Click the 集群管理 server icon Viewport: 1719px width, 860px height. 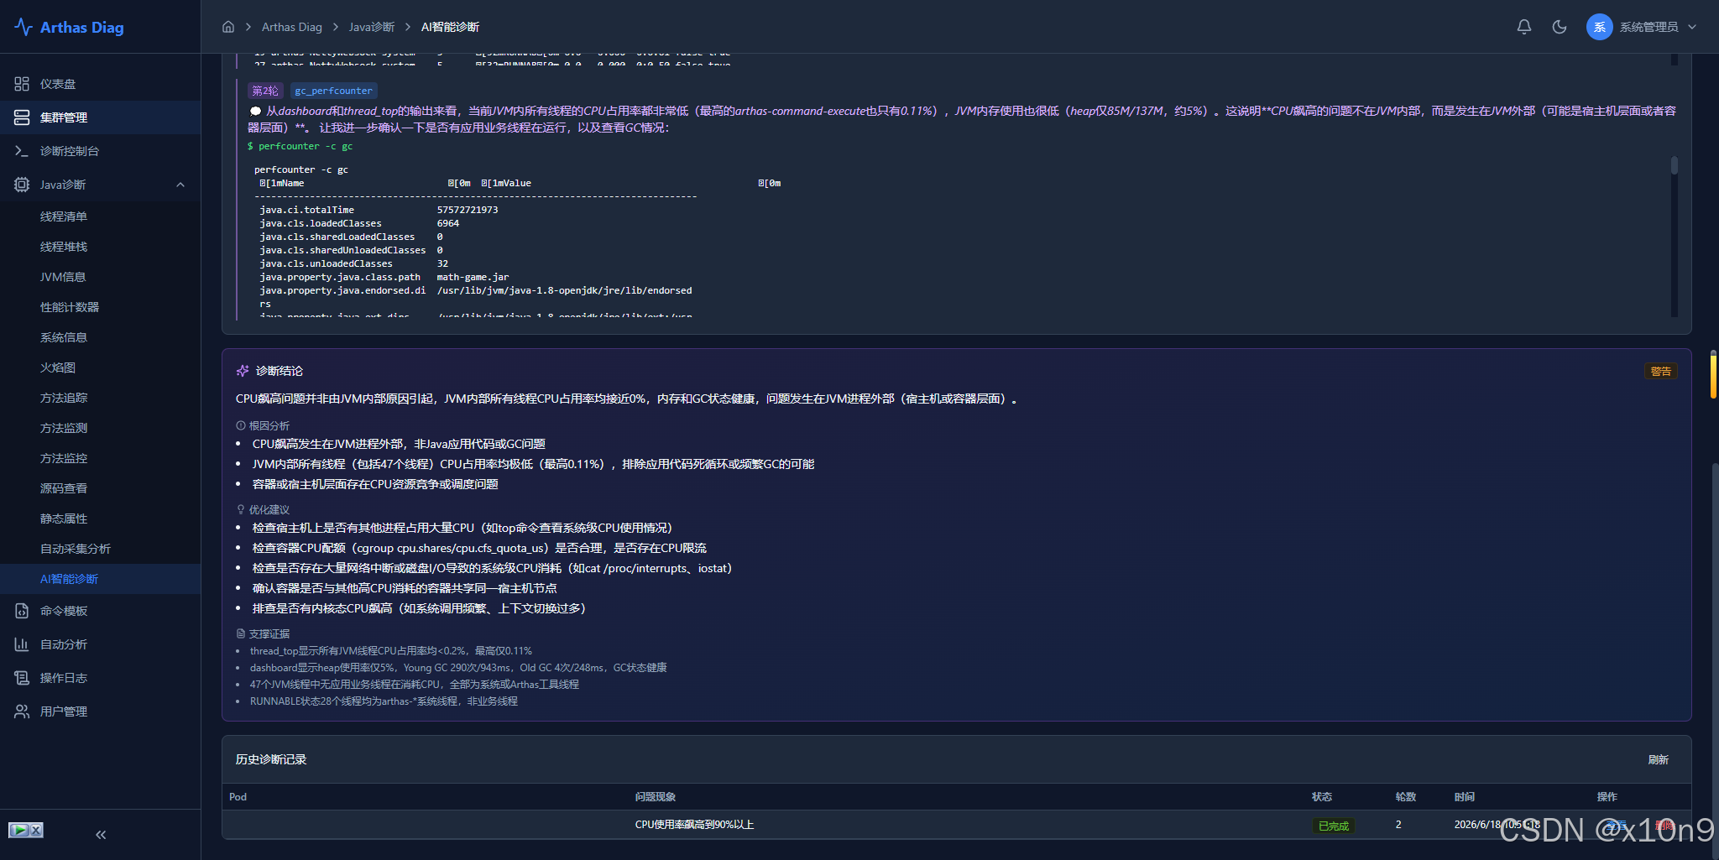tap(22, 117)
